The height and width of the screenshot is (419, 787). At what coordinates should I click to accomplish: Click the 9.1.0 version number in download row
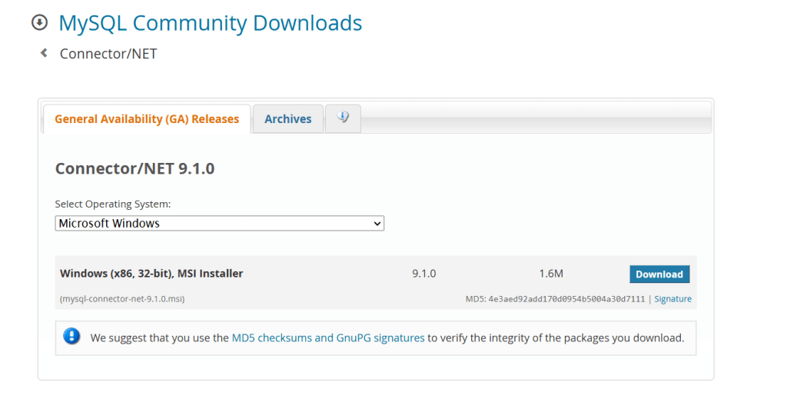coord(423,274)
